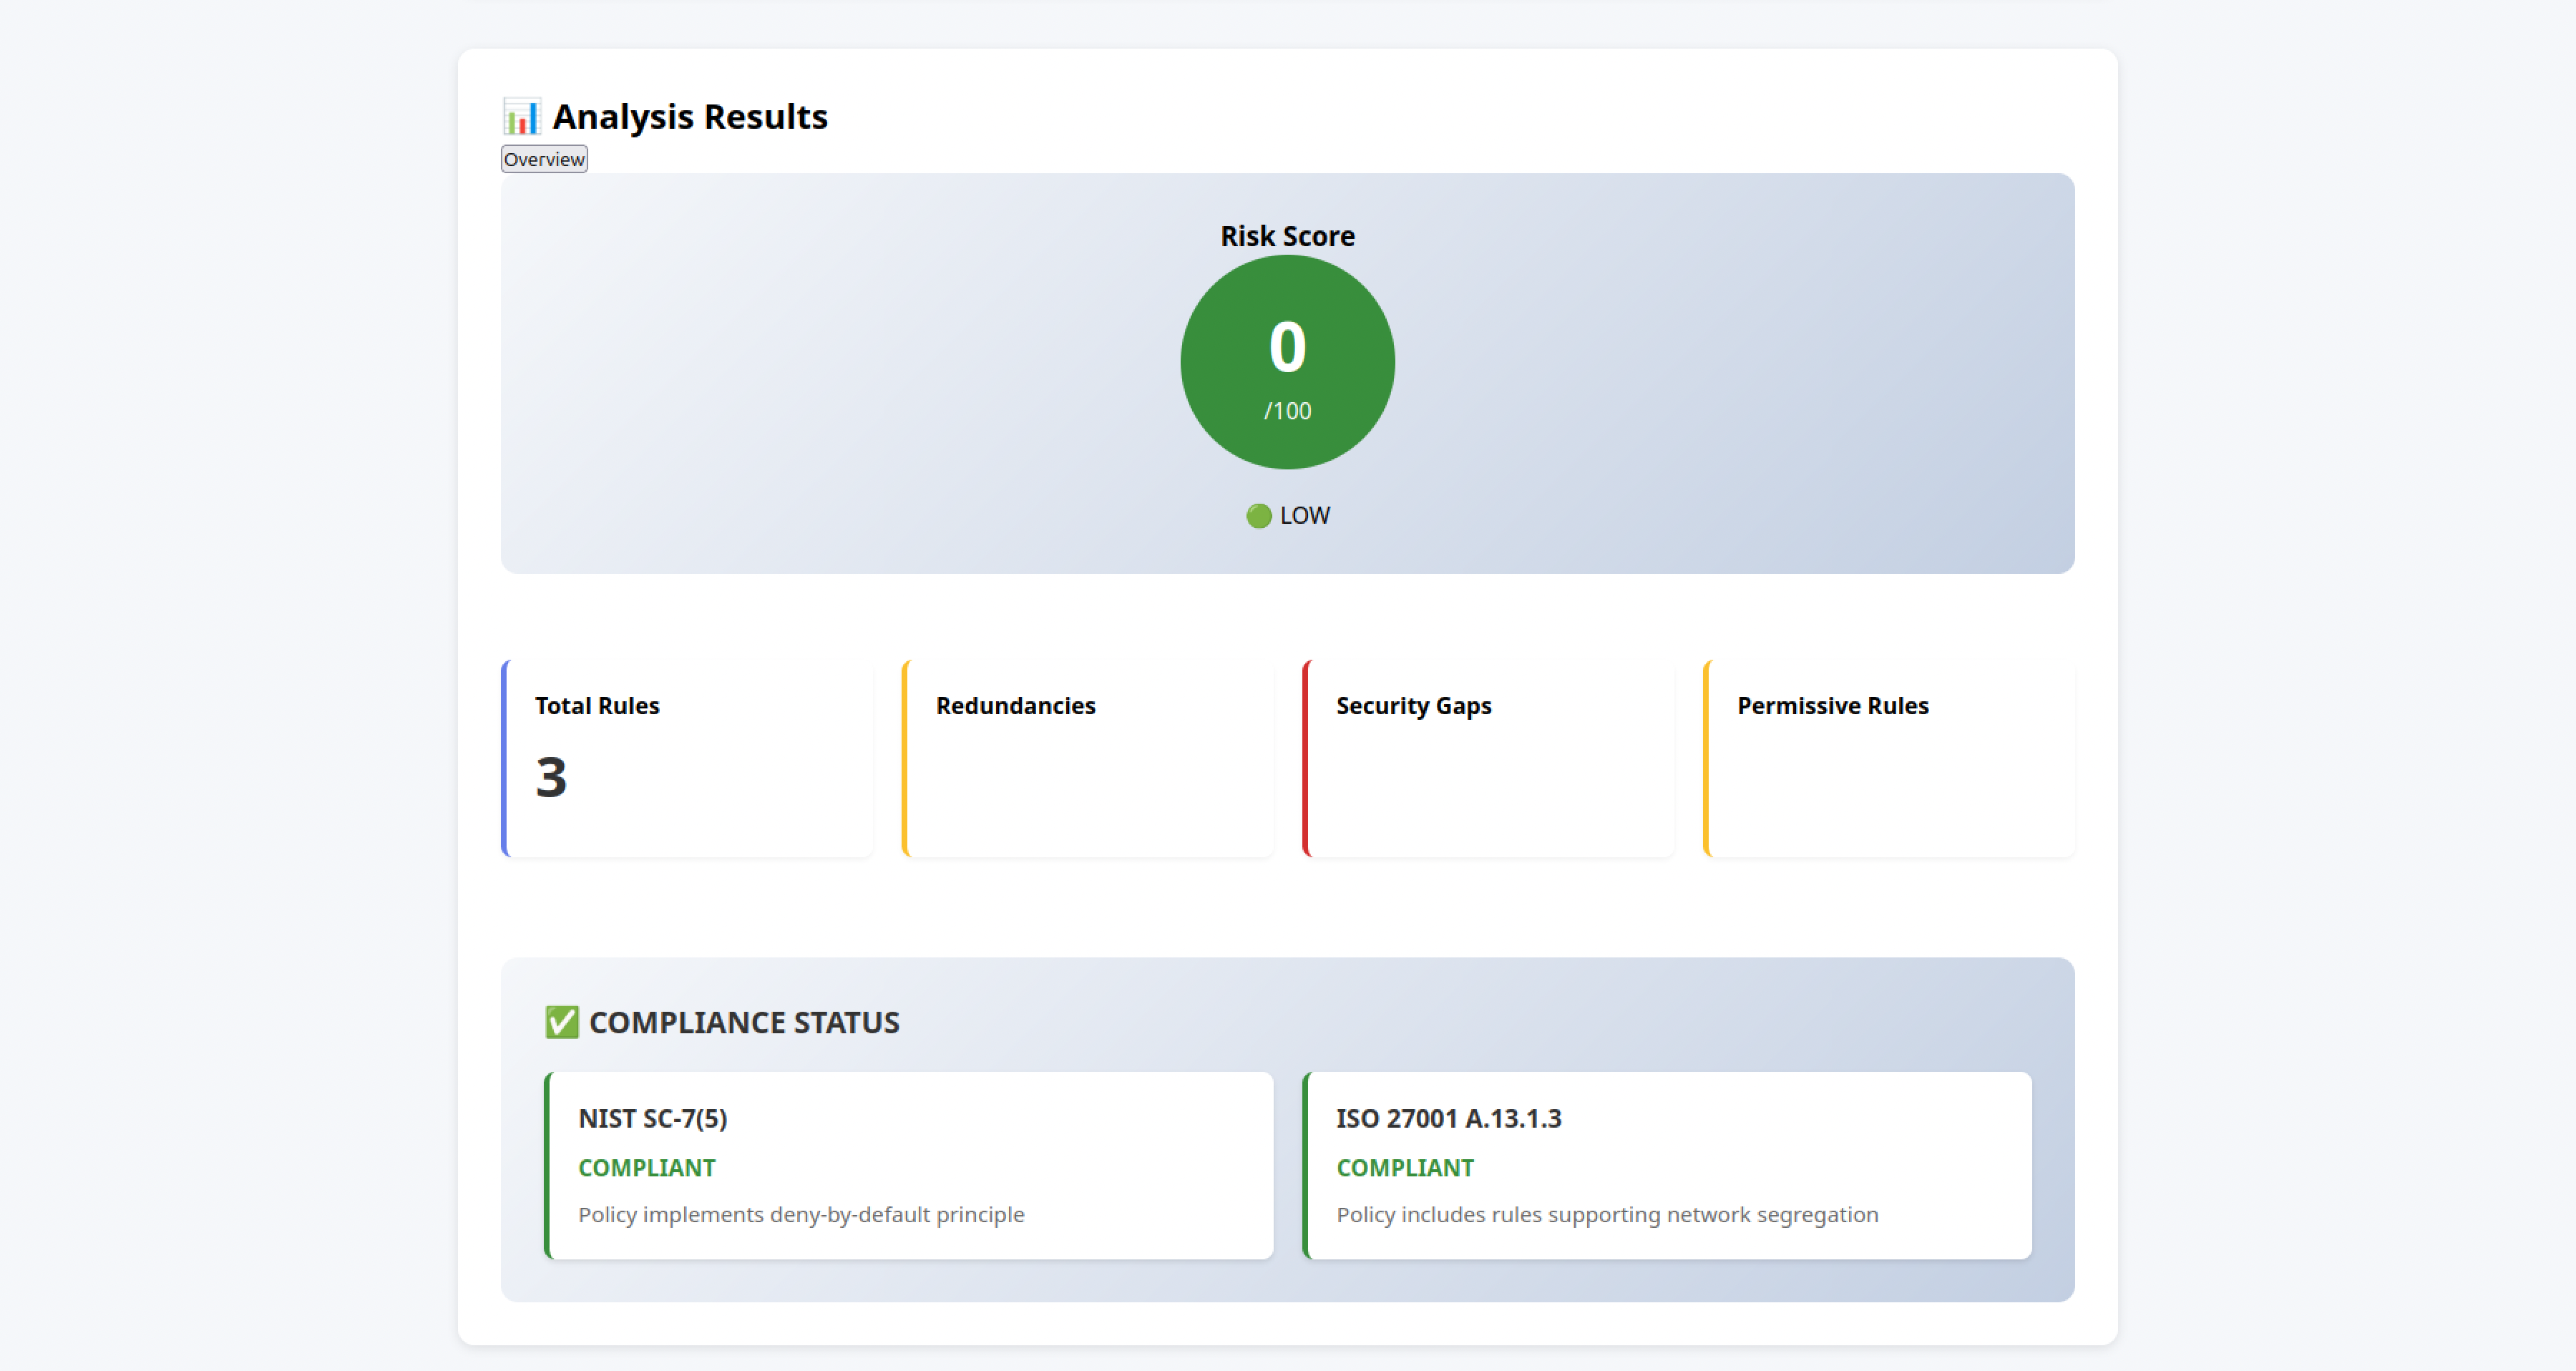Click the ISO 27001 A.13.1.3 heading
Screen dimensions: 2576x1371
click(x=1449, y=1118)
